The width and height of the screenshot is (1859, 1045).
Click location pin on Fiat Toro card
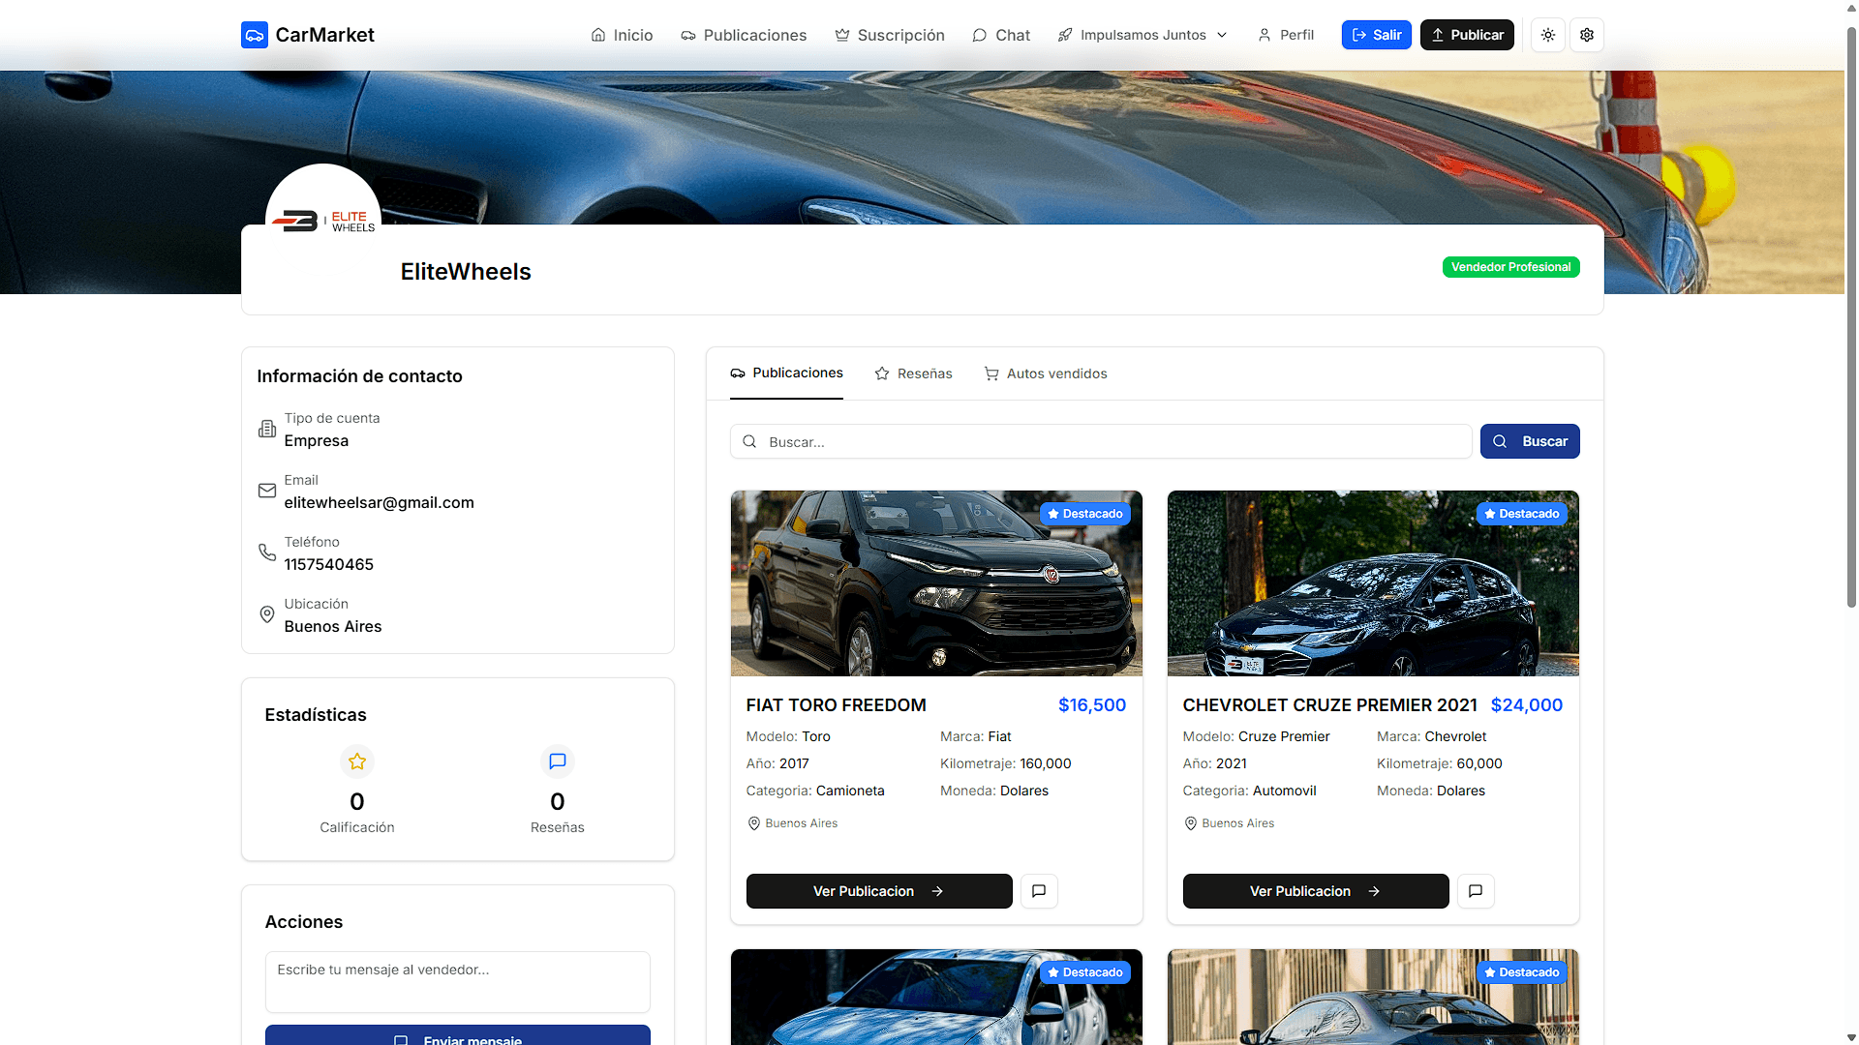click(754, 823)
